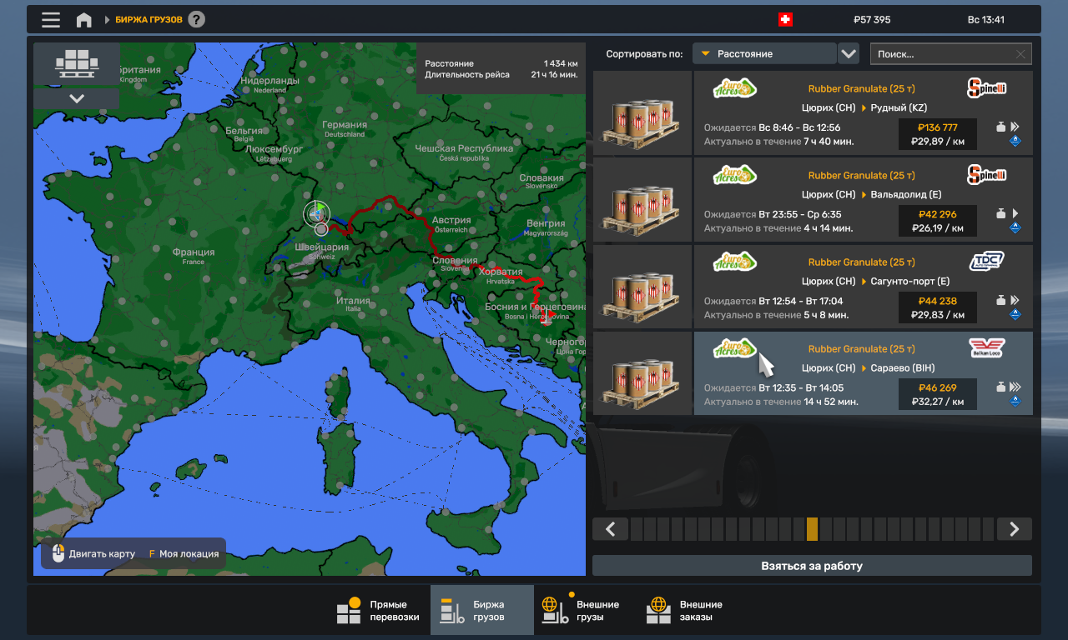Select the highlighted orange page marker
1068x640 pixels.
coord(813,529)
